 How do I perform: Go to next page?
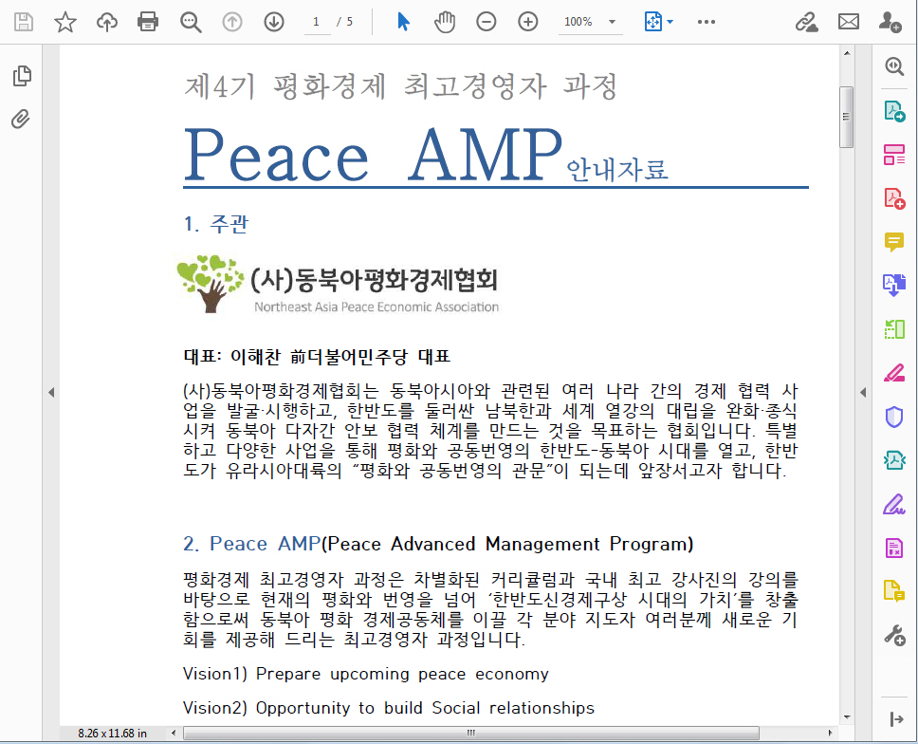point(274,22)
